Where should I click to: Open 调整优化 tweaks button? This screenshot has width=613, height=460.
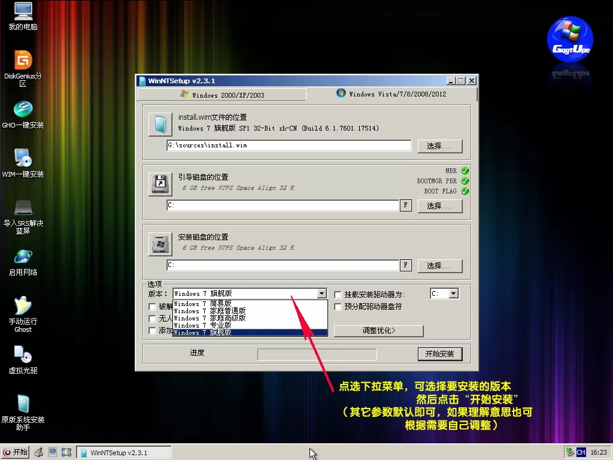[378, 331]
